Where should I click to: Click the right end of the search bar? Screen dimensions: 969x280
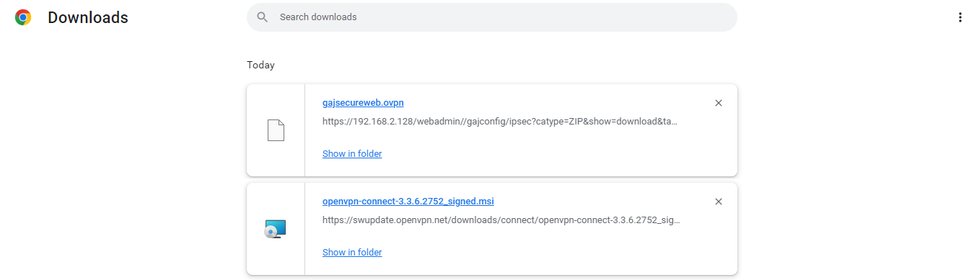pyautogui.click(x=722, y=17)
